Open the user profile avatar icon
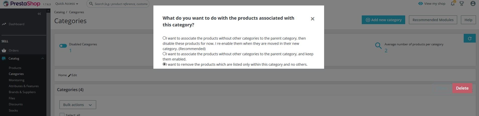The image size is (479, 116). click(473, 3)
